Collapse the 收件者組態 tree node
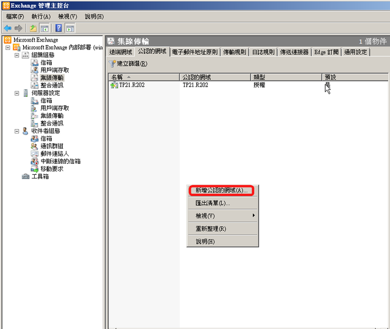Viewport: 390px width, 329px height. (x=16, y=131)
